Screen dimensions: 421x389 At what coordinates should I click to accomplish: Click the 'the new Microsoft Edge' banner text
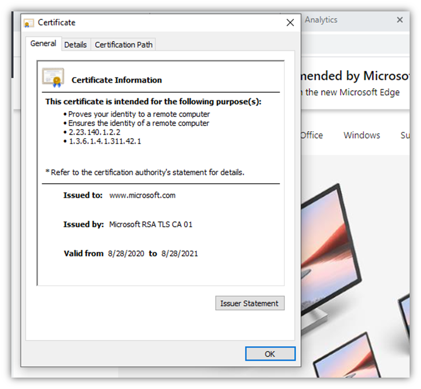click(352, 92)
